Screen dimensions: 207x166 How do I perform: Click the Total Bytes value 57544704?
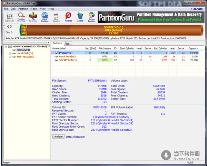click(x=159, y=86)
